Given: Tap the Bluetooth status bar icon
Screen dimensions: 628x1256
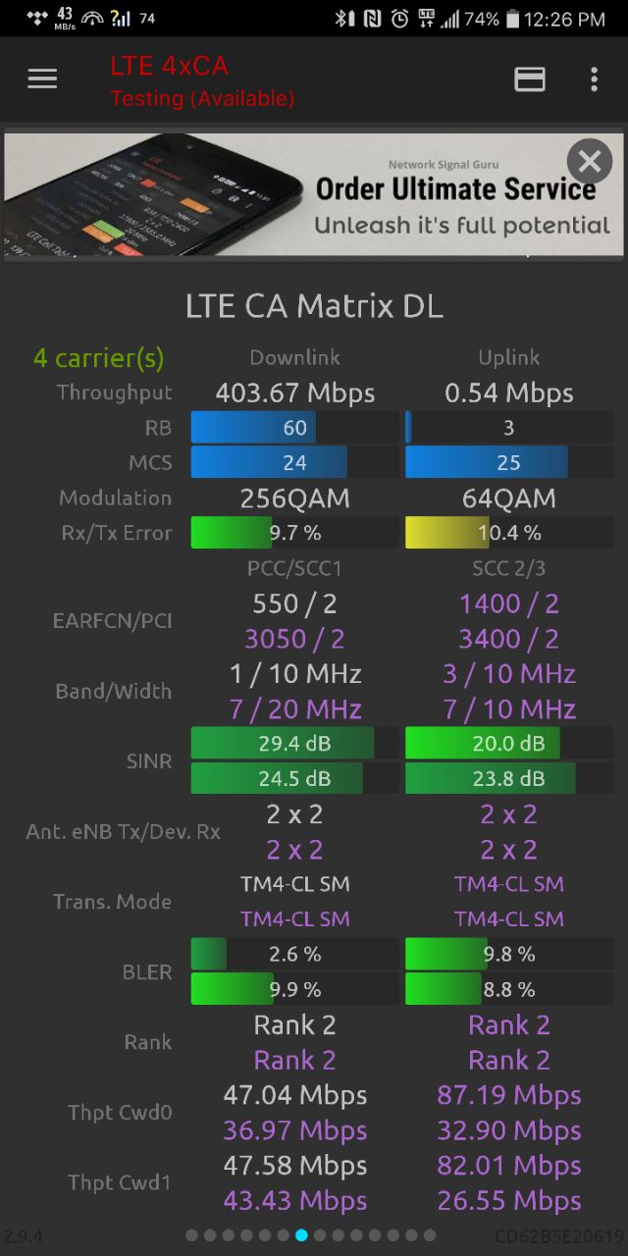Looking at the screenshot, I should (344, 19).
